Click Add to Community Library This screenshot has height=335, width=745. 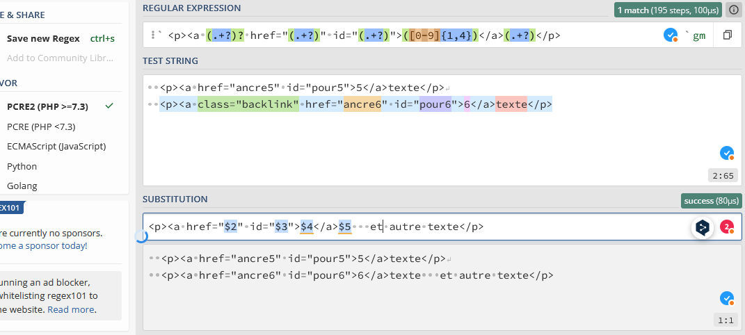point(59,58)
